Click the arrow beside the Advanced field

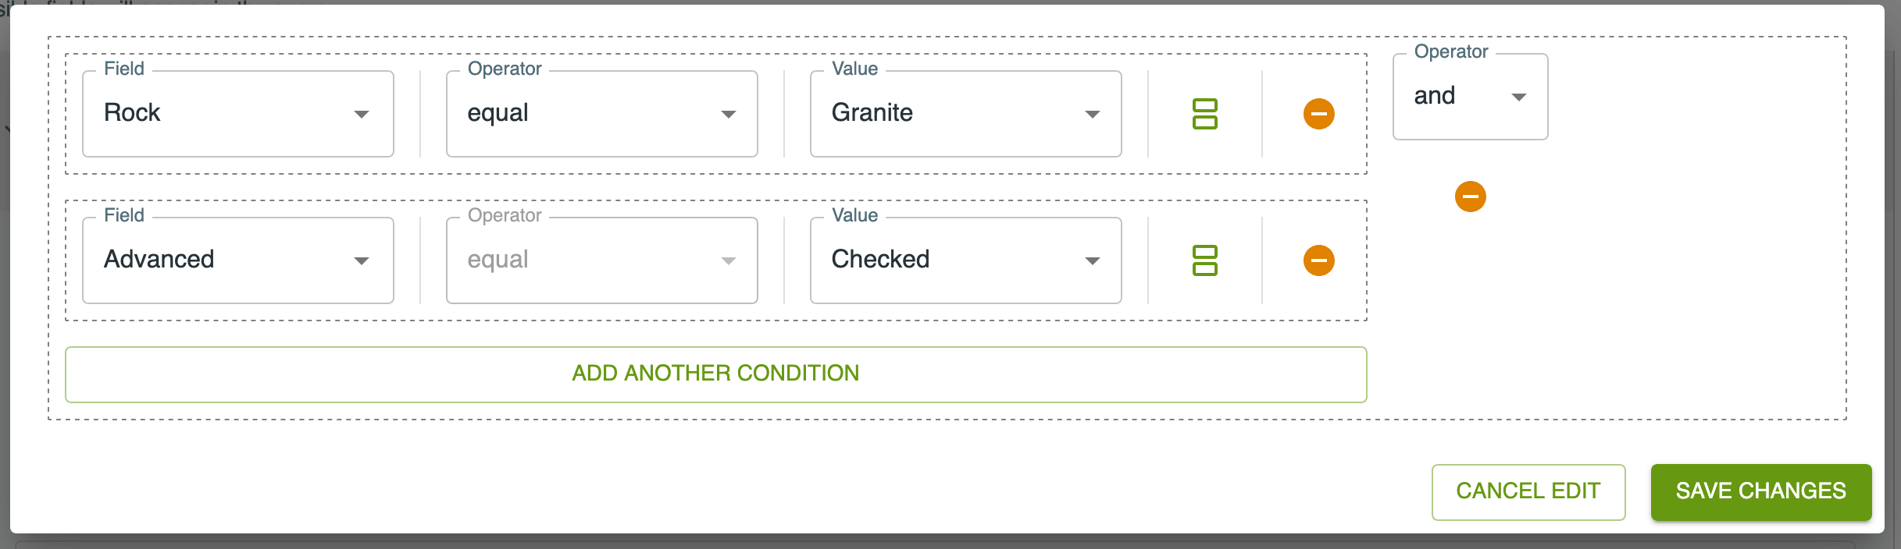(x=361, y=261)
